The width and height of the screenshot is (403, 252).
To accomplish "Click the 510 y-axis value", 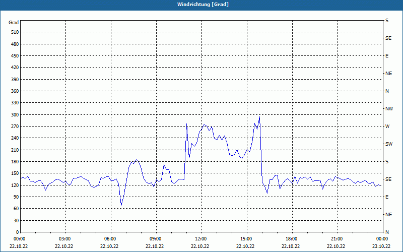I will pos(15,32).
